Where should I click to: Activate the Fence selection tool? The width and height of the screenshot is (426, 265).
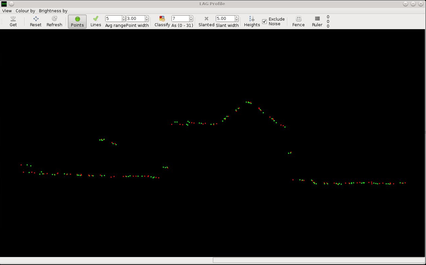pyautogui.click(x=298, y=22)
